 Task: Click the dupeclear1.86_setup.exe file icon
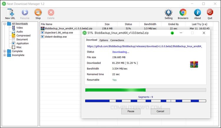pyautogui.click(x=42, y=33)
